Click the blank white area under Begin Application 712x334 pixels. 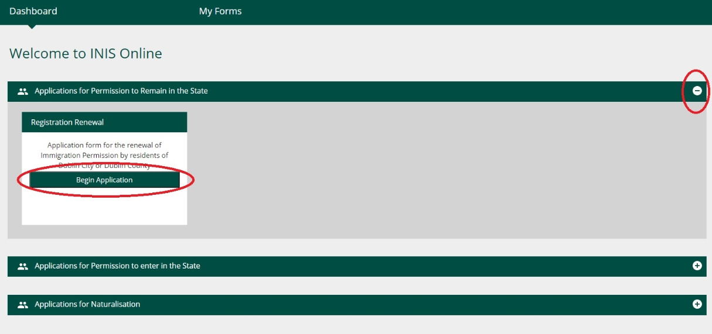104,206
